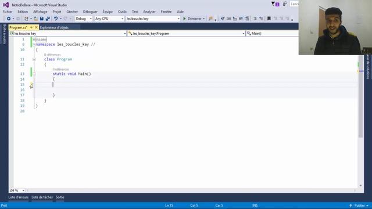Screen dimensions: 372x209
Task: Uncomment the selected lines icon
Action: [261, 19]
